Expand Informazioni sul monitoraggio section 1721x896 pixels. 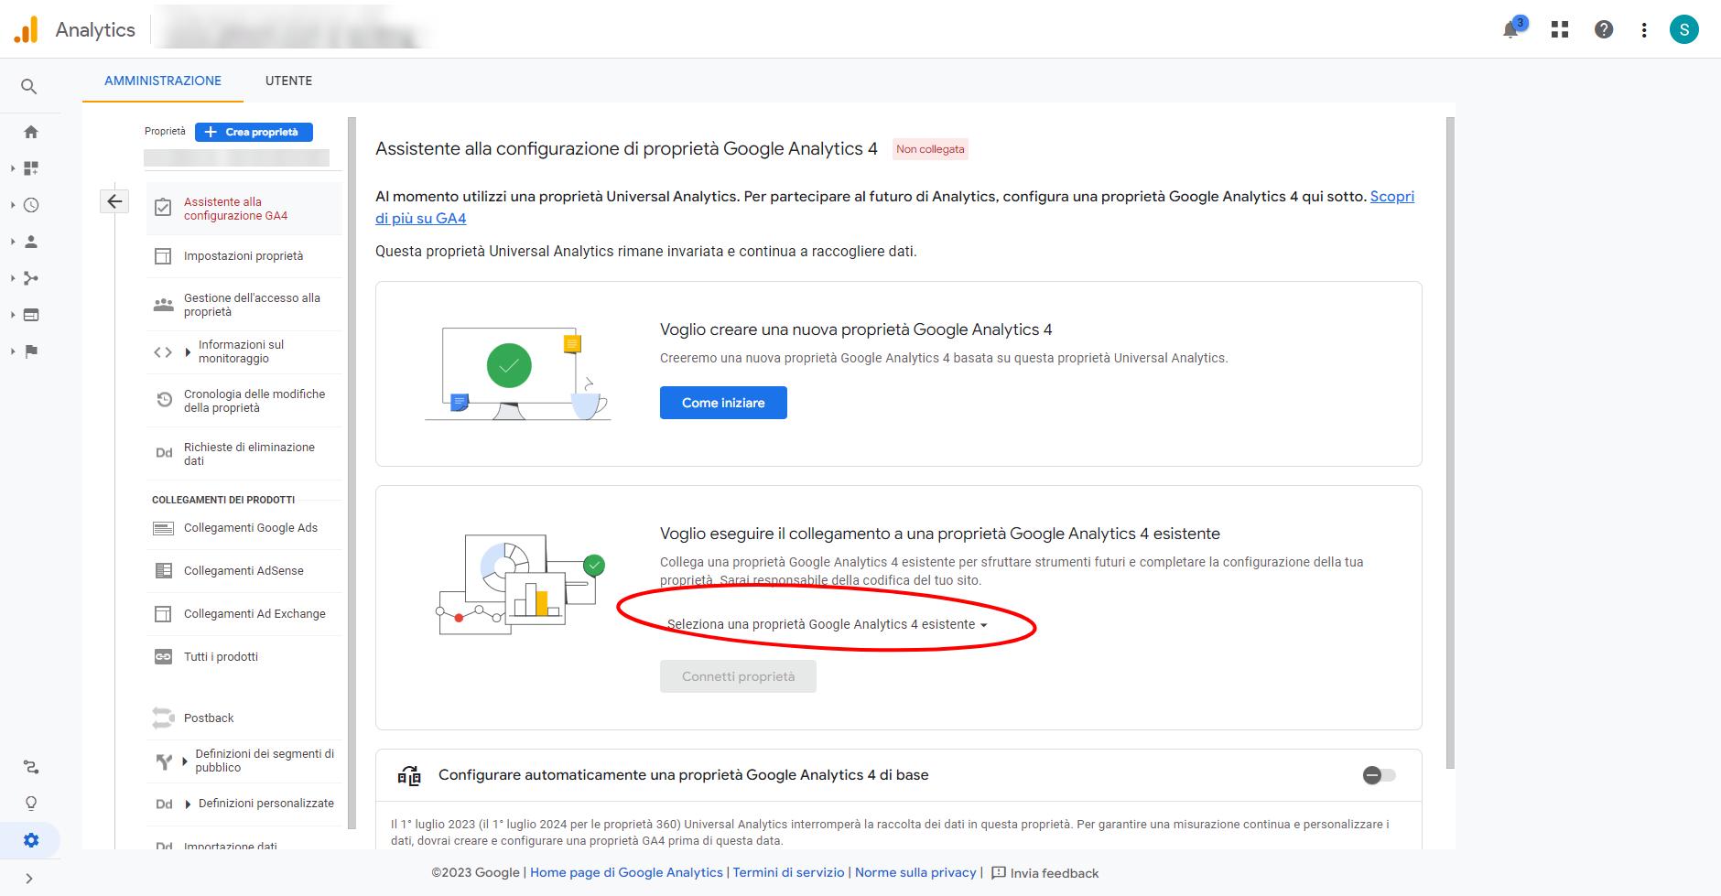[x=188, y=352]
